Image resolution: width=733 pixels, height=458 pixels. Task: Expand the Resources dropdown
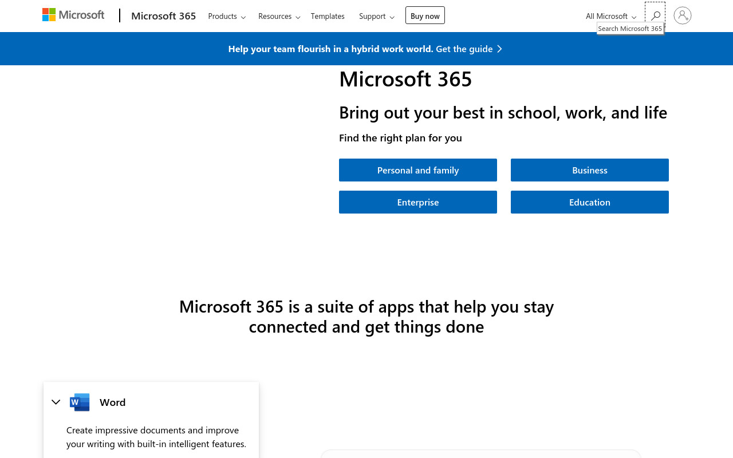(279, 16)
